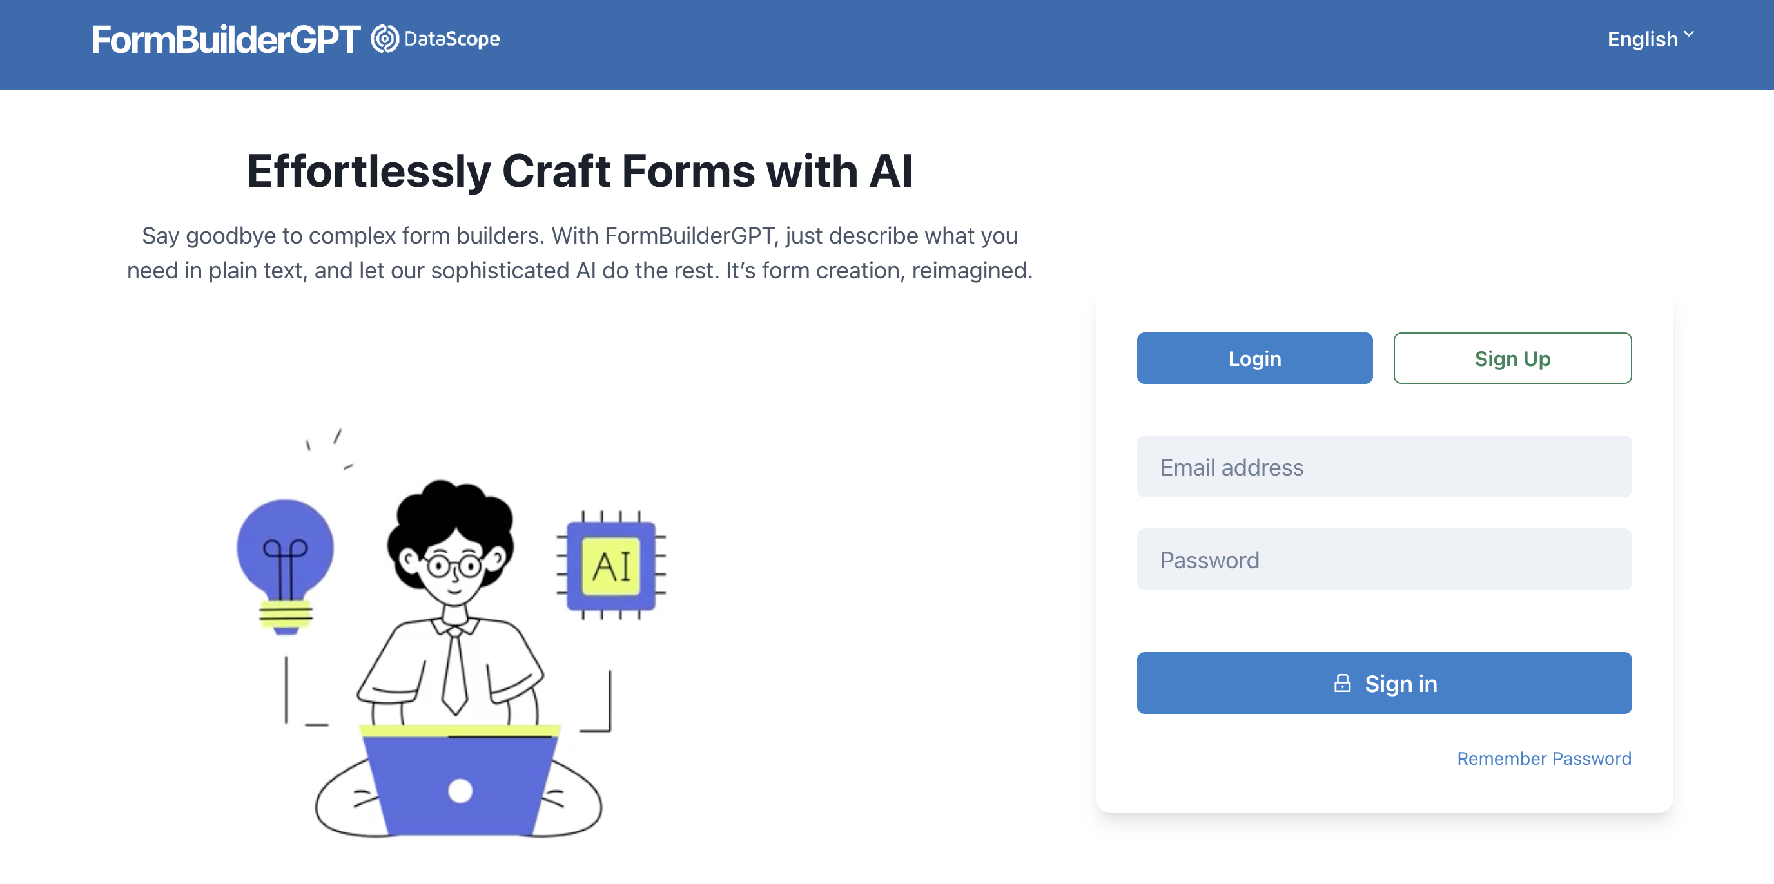Switch to the Sign Up tab

(x=1512, y=358)
